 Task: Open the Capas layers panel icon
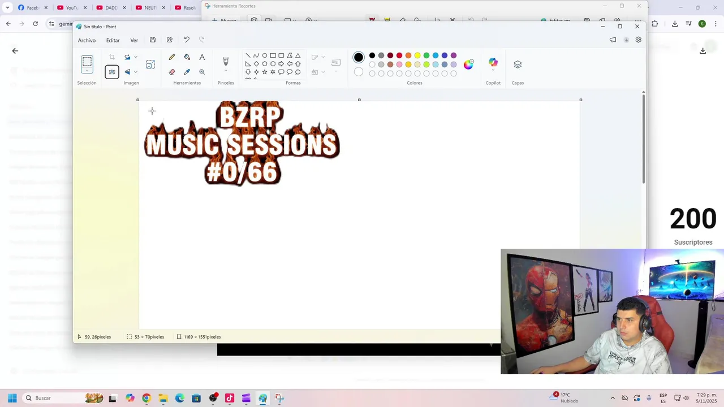(518, 64)
